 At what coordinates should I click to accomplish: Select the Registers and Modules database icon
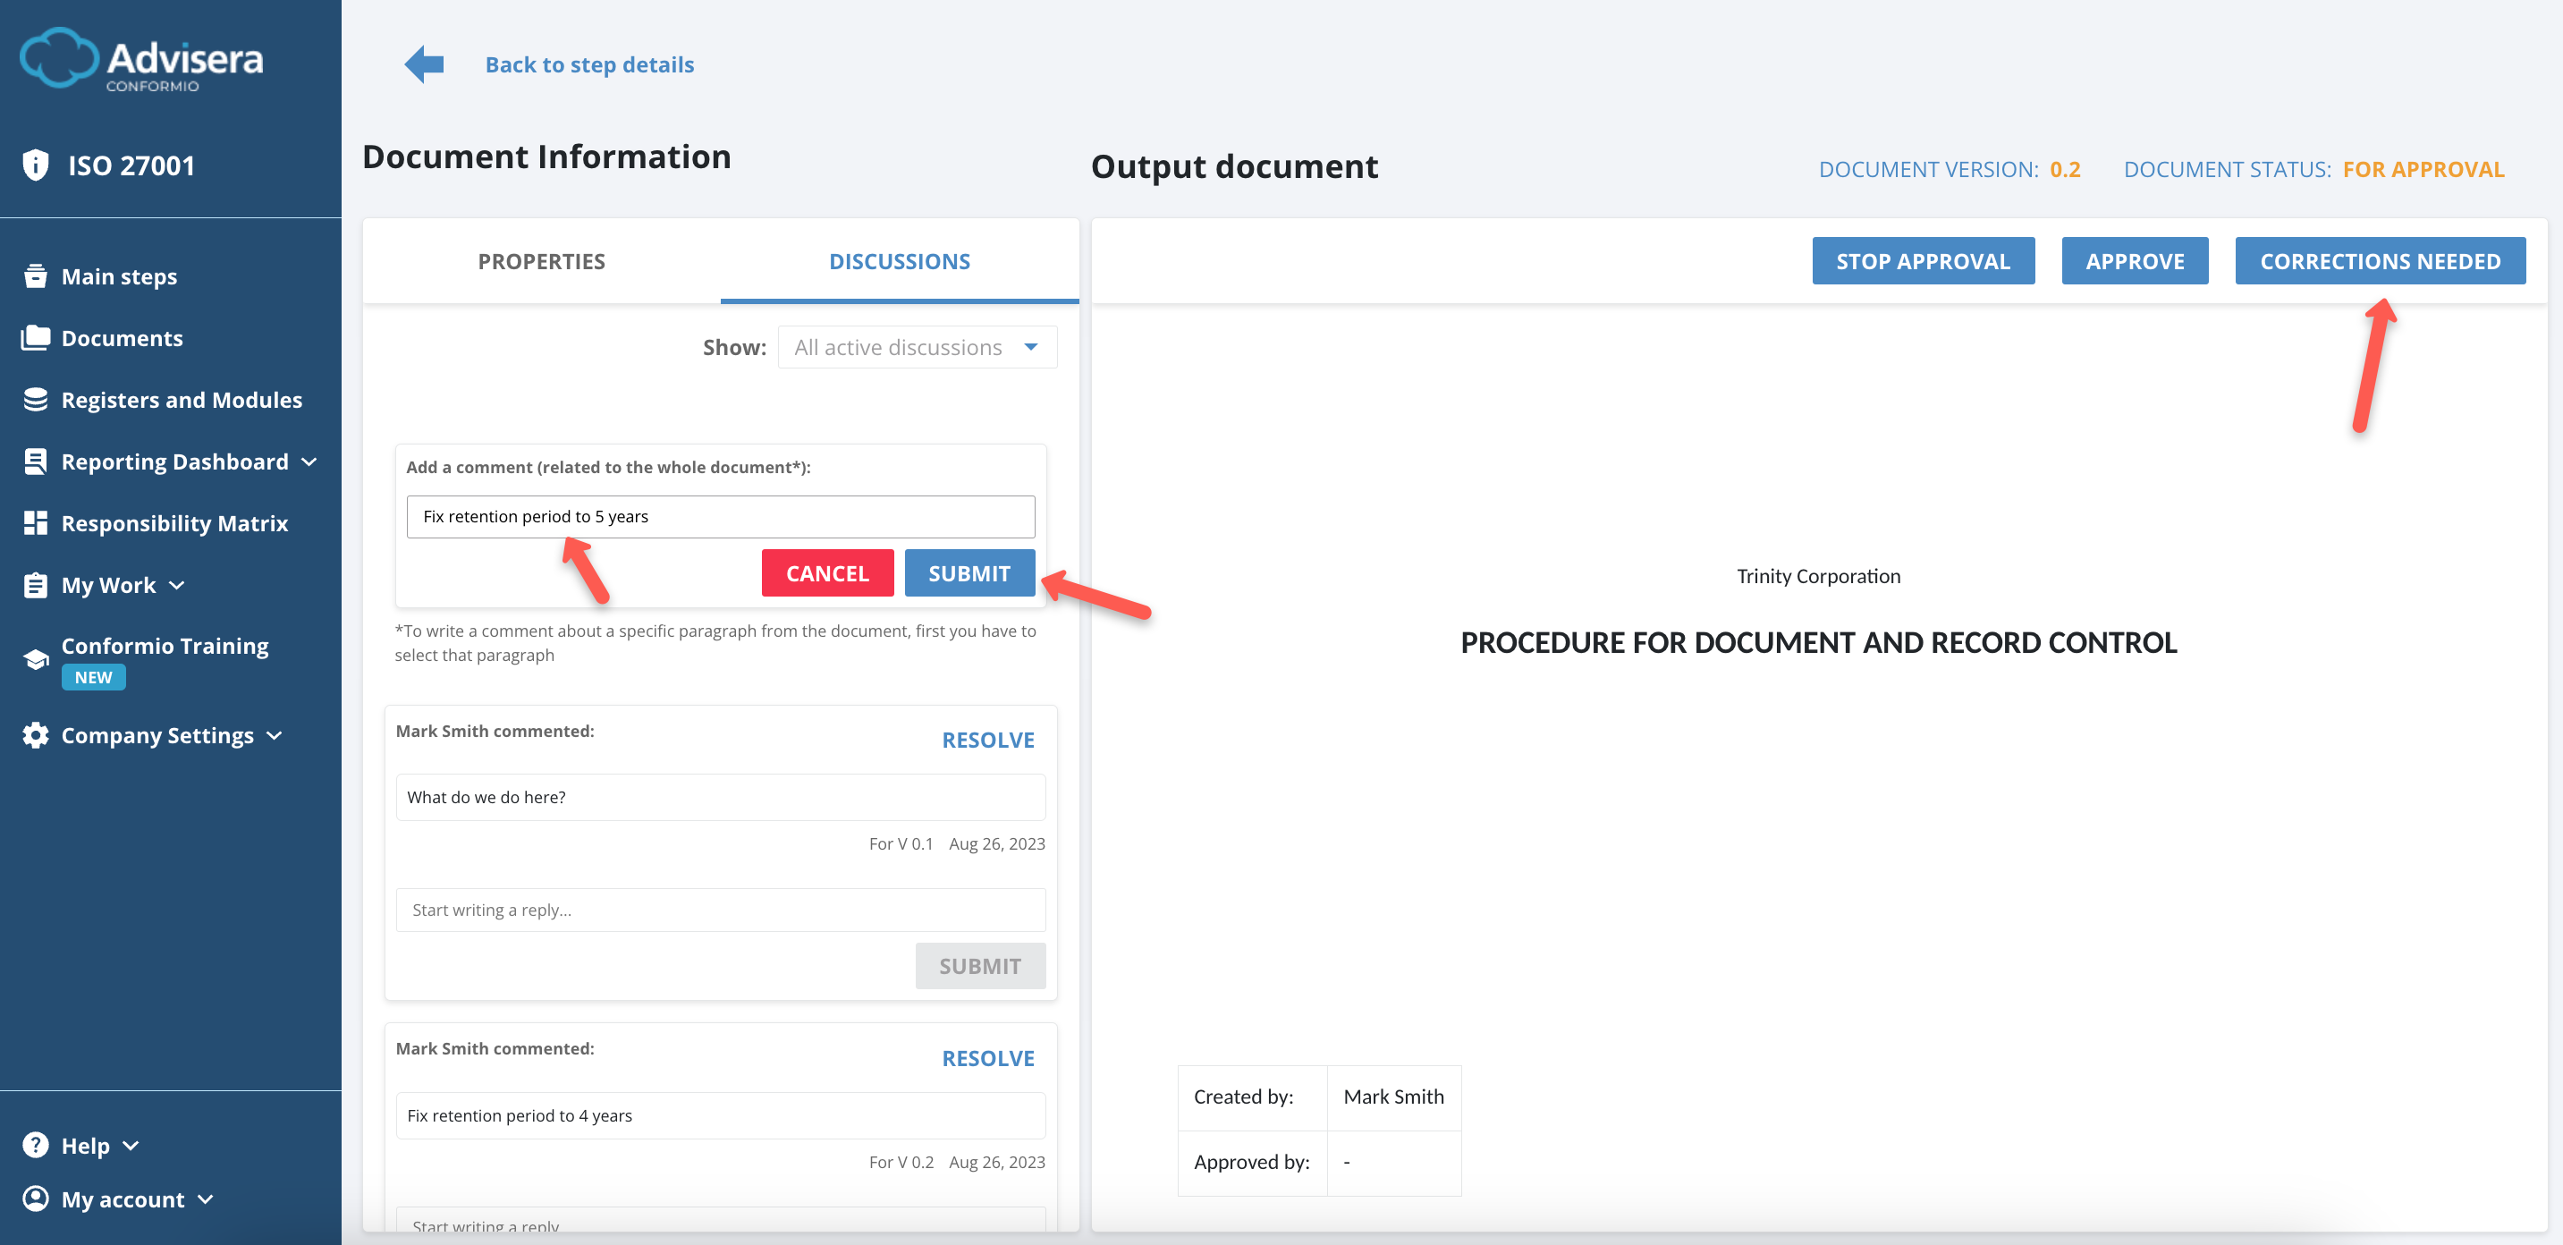[x=36, y=399]
